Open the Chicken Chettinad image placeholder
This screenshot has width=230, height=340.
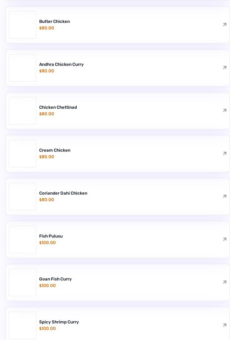(x=23, y=111)
